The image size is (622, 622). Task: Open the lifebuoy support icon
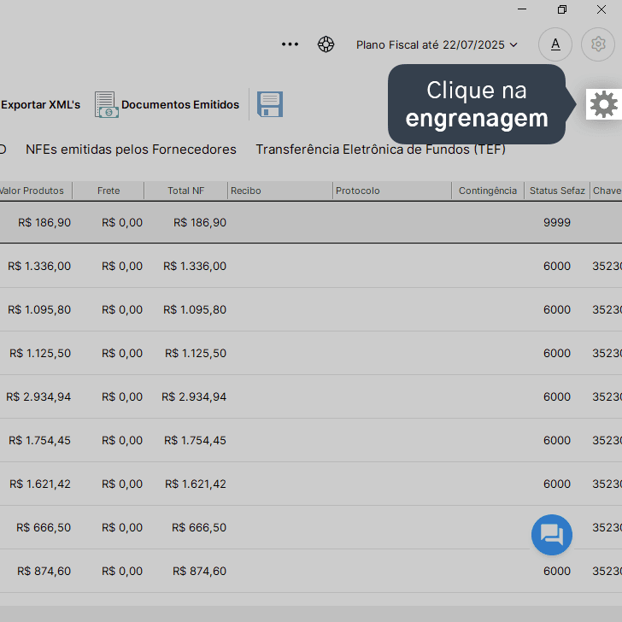click(x=326, y=44)
